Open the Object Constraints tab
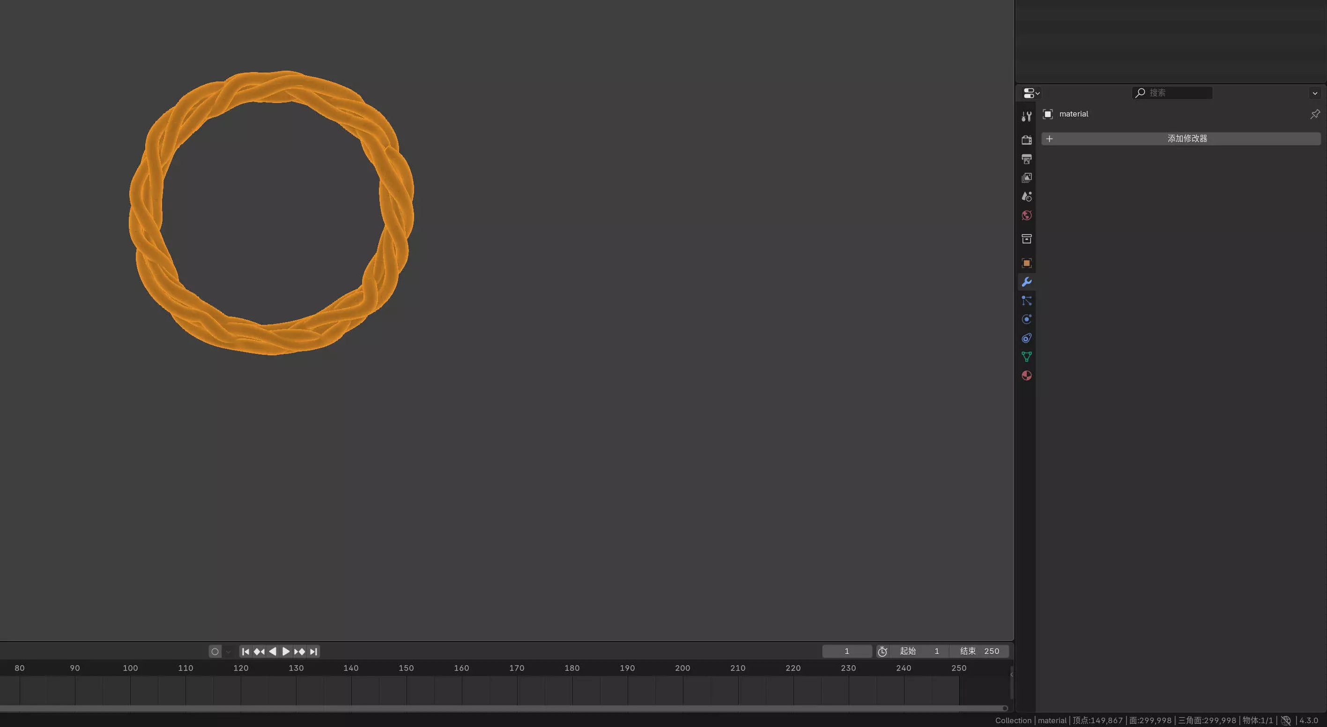This screenshot has width=1327, height=727. (x=1026, y=338)
